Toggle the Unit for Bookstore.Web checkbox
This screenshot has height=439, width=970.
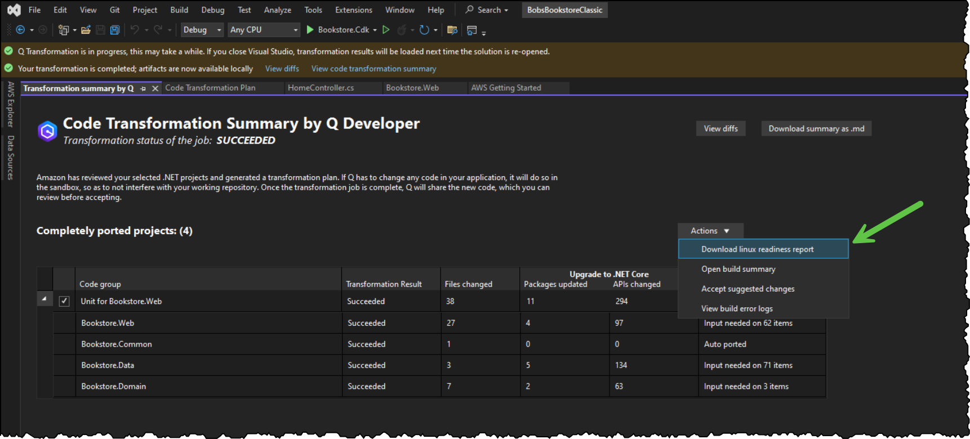[64, 301]
